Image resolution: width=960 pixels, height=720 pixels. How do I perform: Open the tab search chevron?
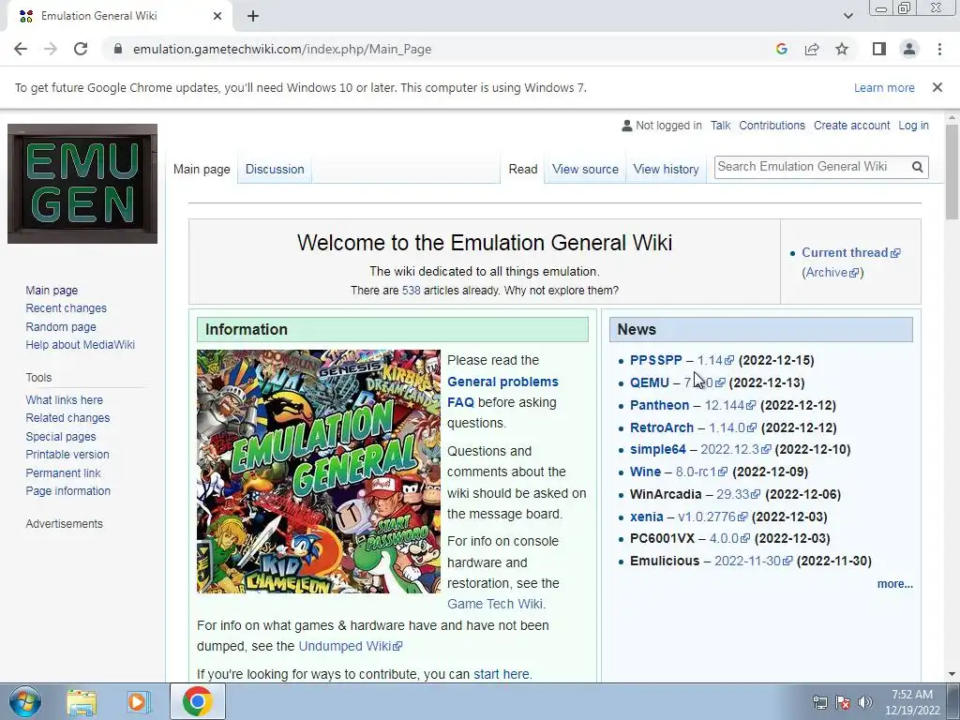[847, 16]
